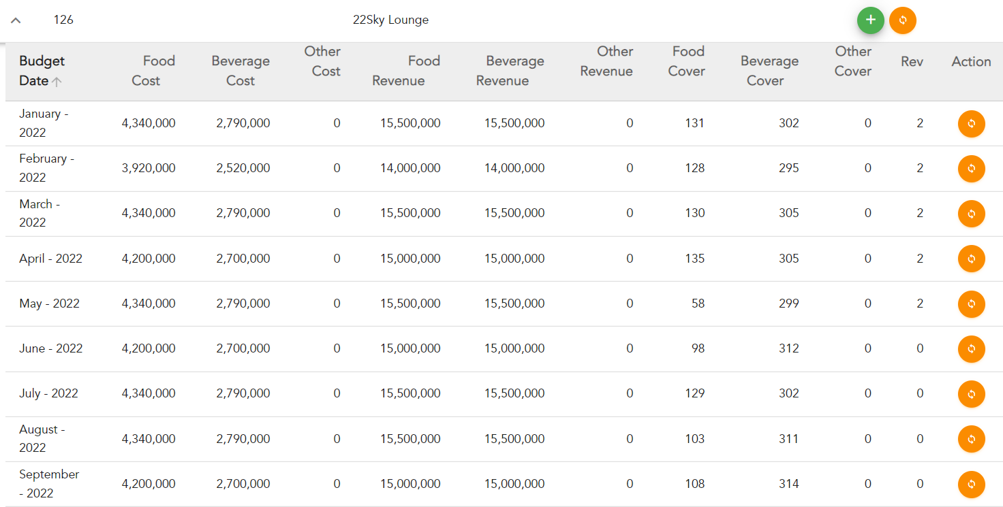Click the Other Cost column header
The width and height of the screenshot is (1003, 507).
coord(322,61)
